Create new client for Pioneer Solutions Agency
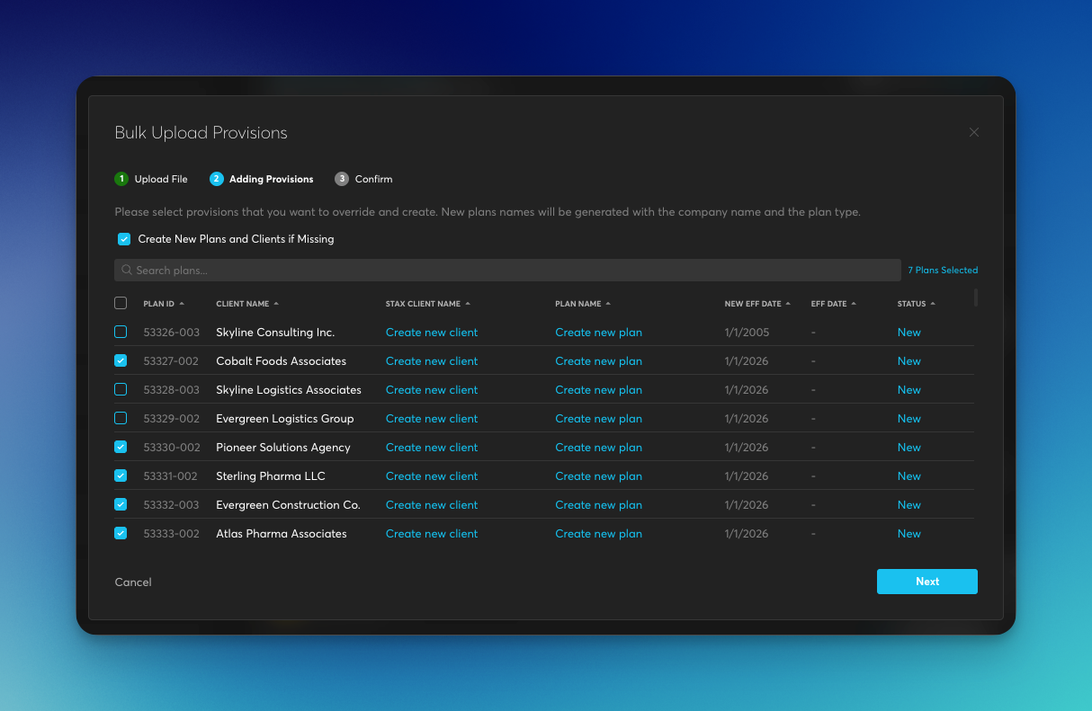 pos(432,448)
